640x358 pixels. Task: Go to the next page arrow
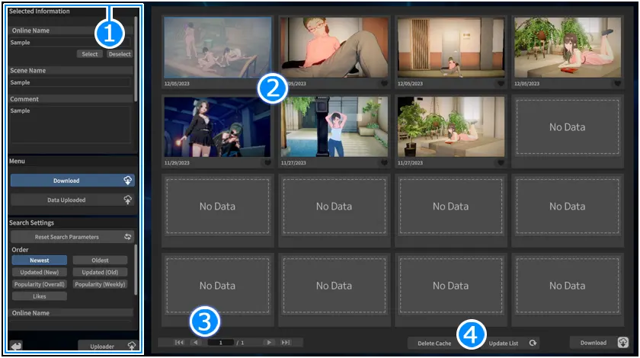(x=269, y=343)
